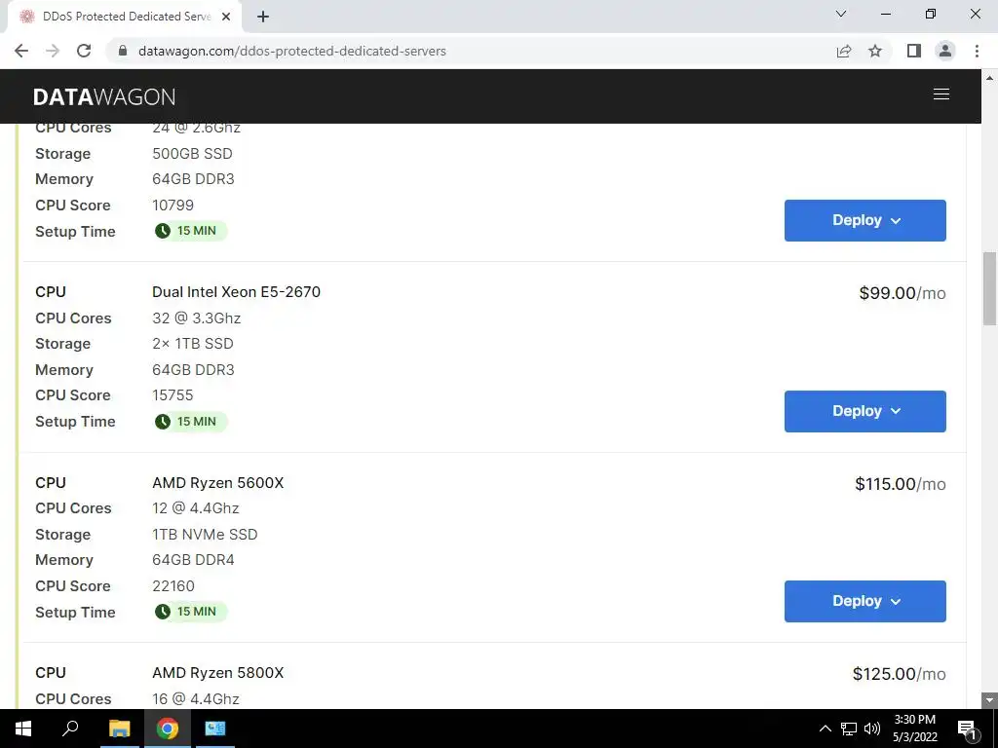Click the 15 MIN badge for Xeon E5-2670
The width and height of the screenshot is (998, 748).
[190, 421]
